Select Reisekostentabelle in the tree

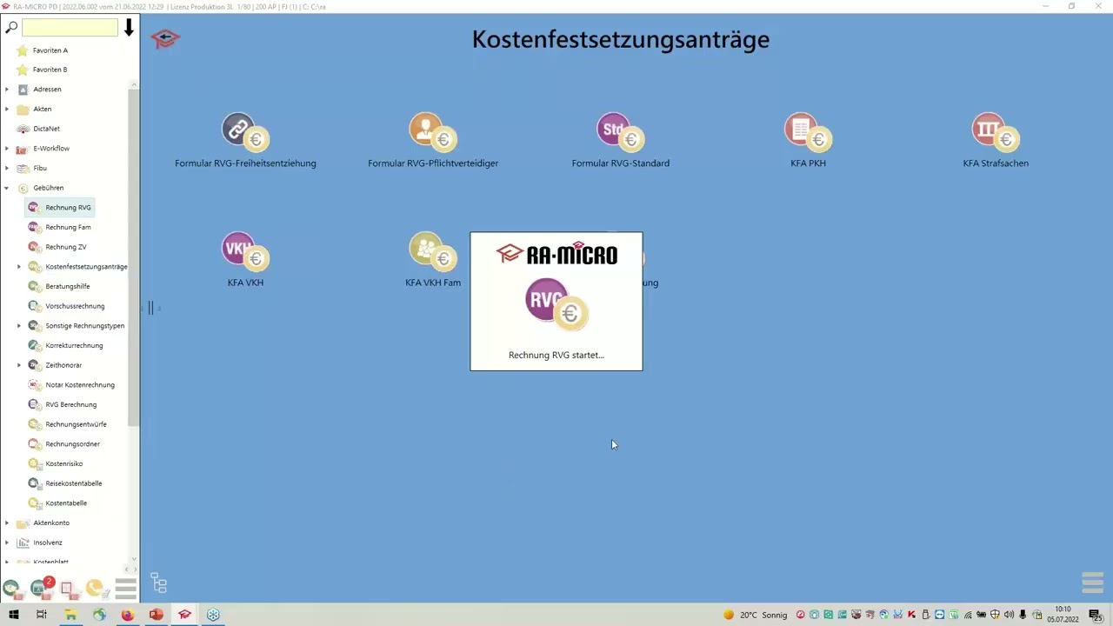coord(74,483)
